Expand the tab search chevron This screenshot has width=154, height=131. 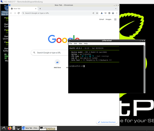tap(116, 9)
